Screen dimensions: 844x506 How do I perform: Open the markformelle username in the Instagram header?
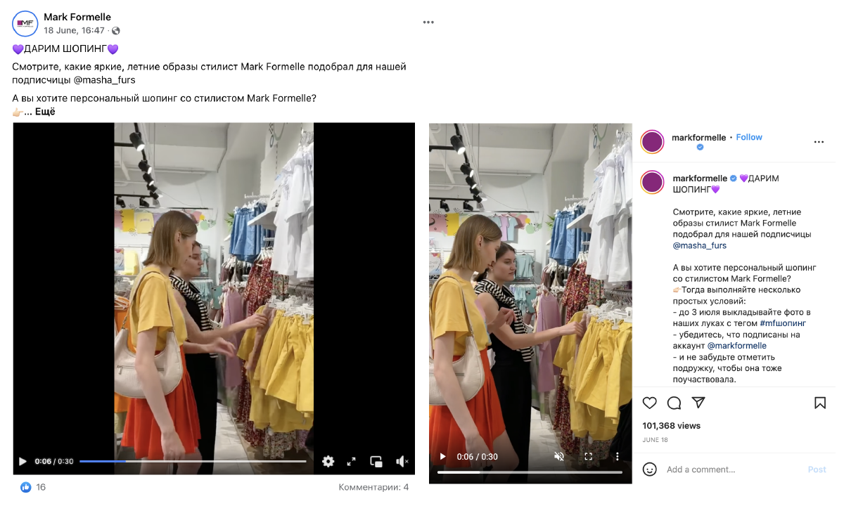[699, 138]
